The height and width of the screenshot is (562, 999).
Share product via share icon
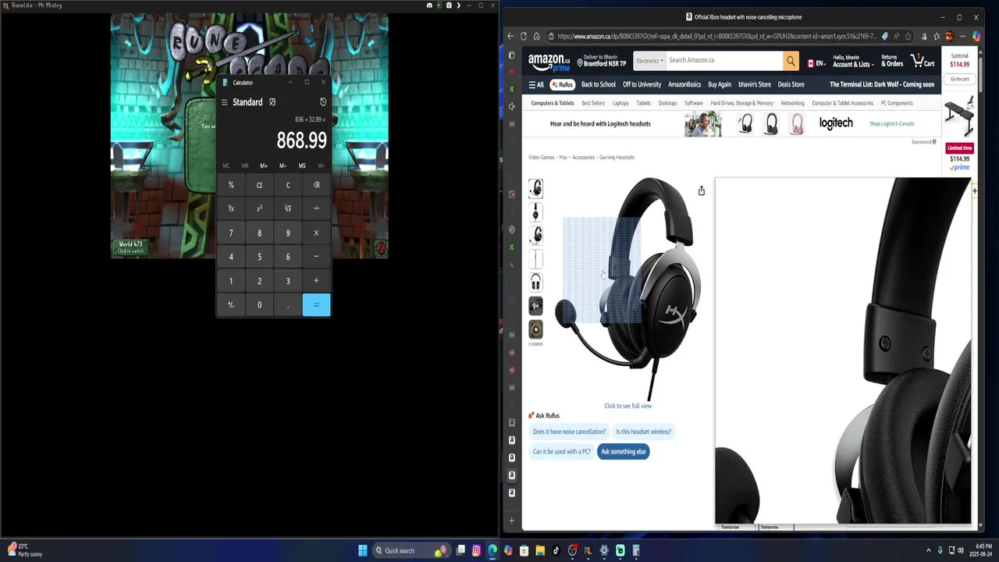pyautogui.click(x=701, y=190)
